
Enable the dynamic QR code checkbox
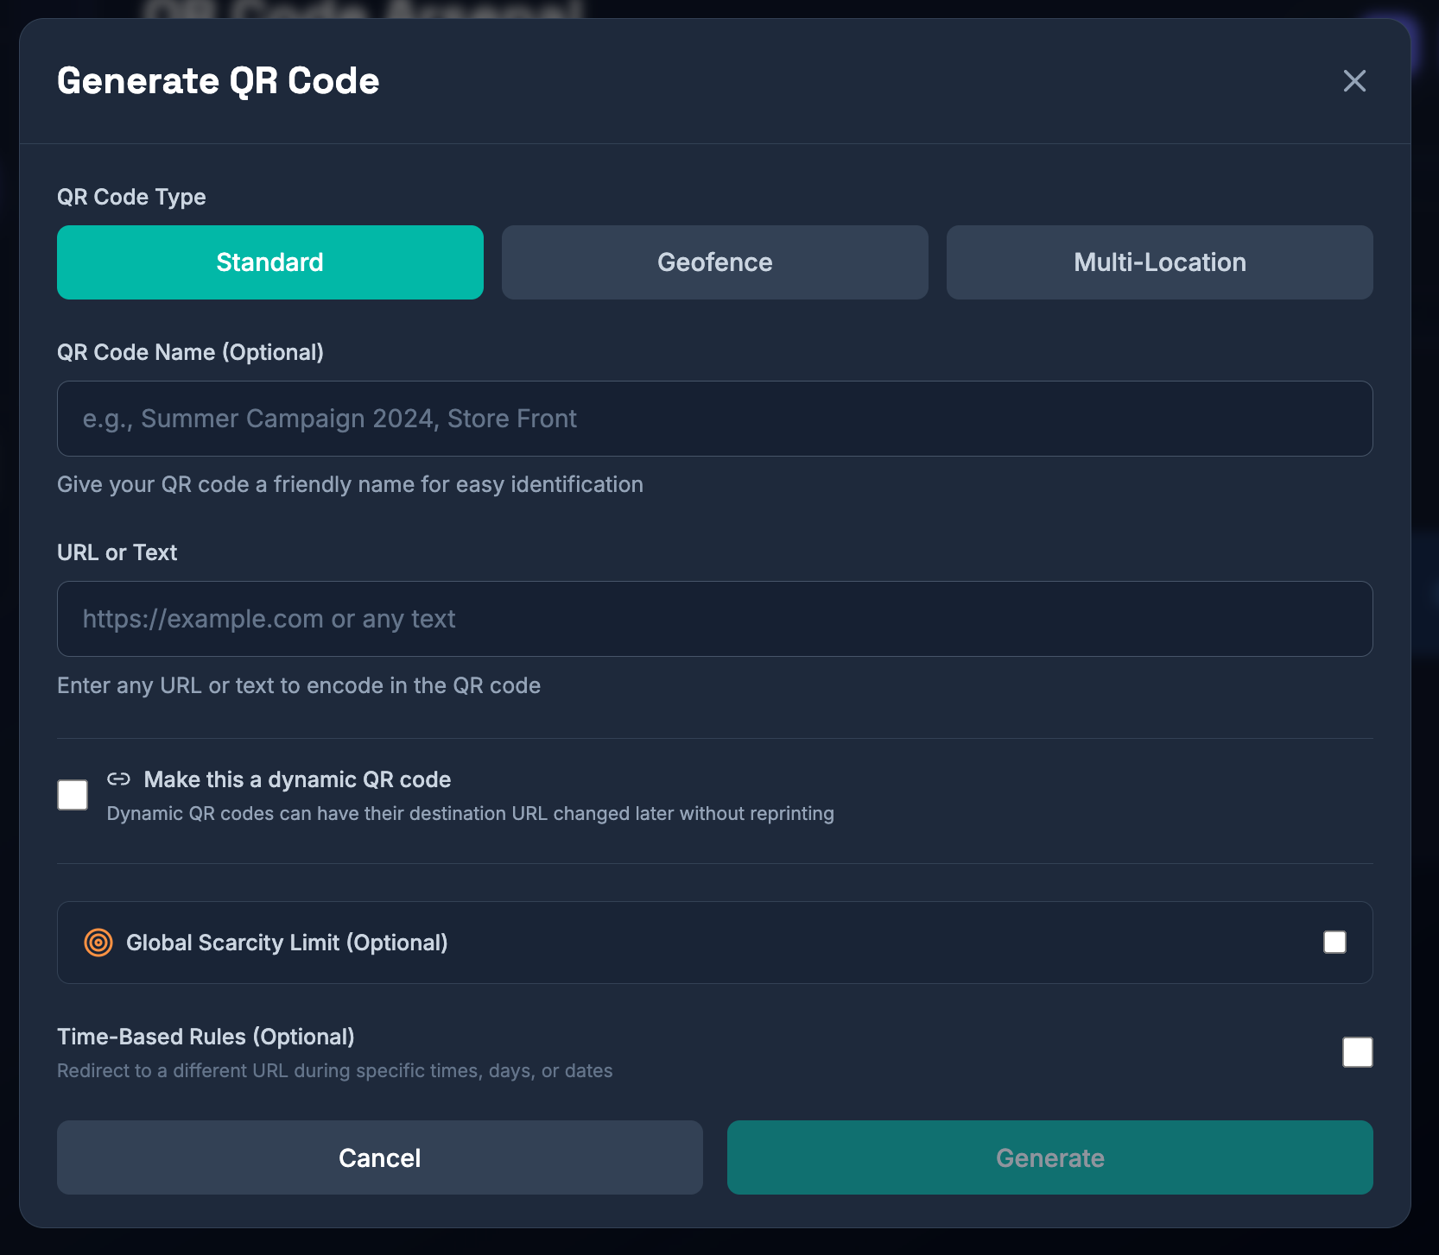click(x=73, y=795)
